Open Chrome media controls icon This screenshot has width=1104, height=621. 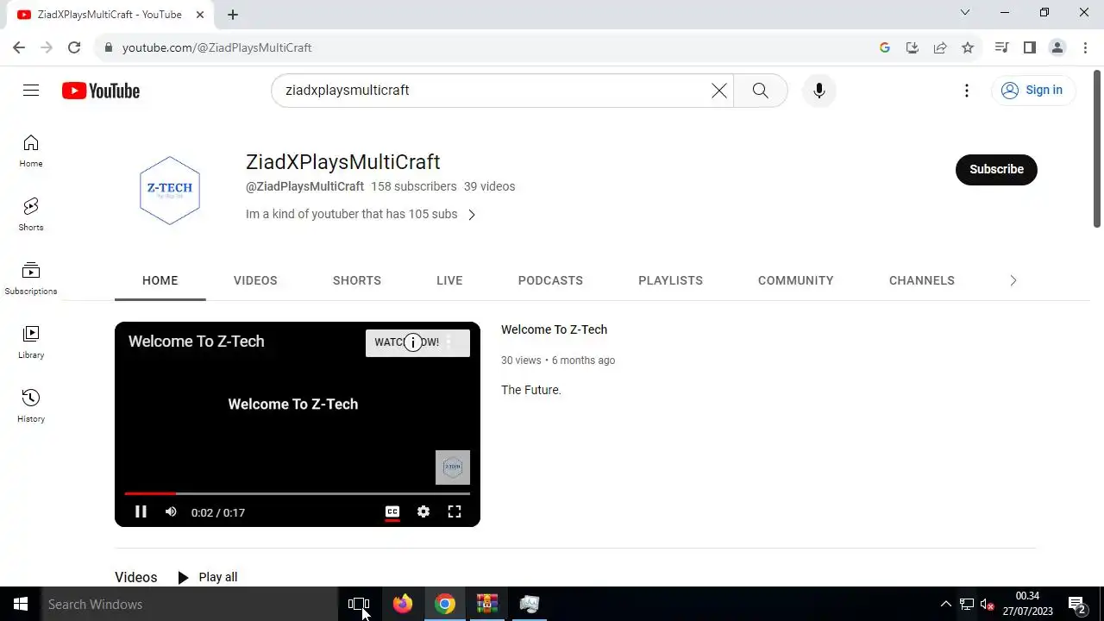[1001, 47]
